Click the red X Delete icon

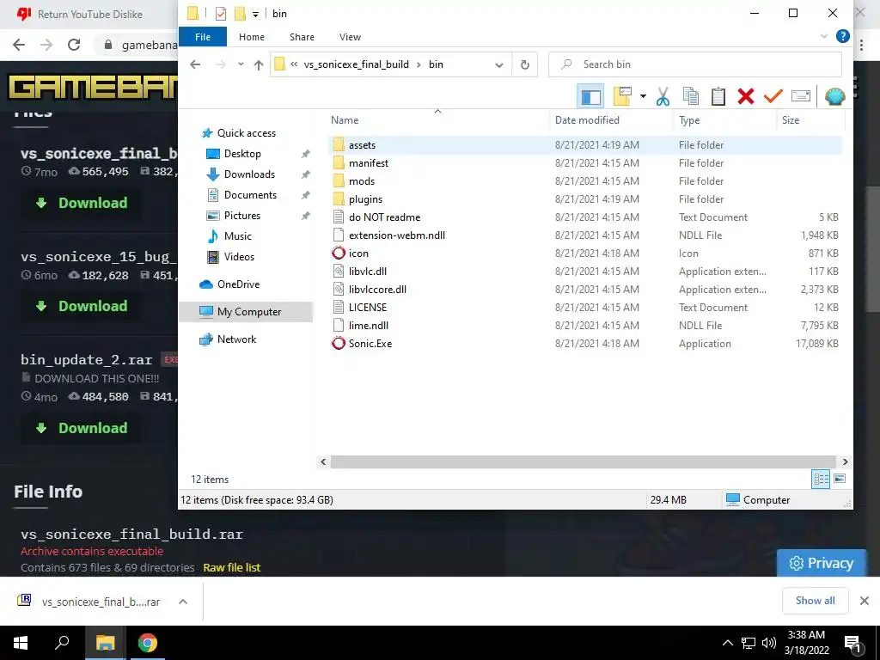point(745,96)
